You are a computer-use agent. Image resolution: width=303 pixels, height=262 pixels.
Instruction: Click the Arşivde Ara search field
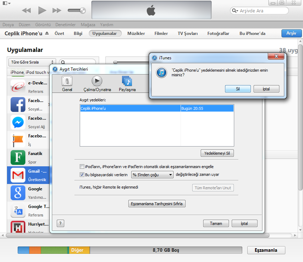259,11
